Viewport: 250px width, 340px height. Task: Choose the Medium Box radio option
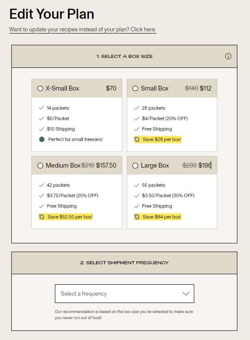pos(40,166)
